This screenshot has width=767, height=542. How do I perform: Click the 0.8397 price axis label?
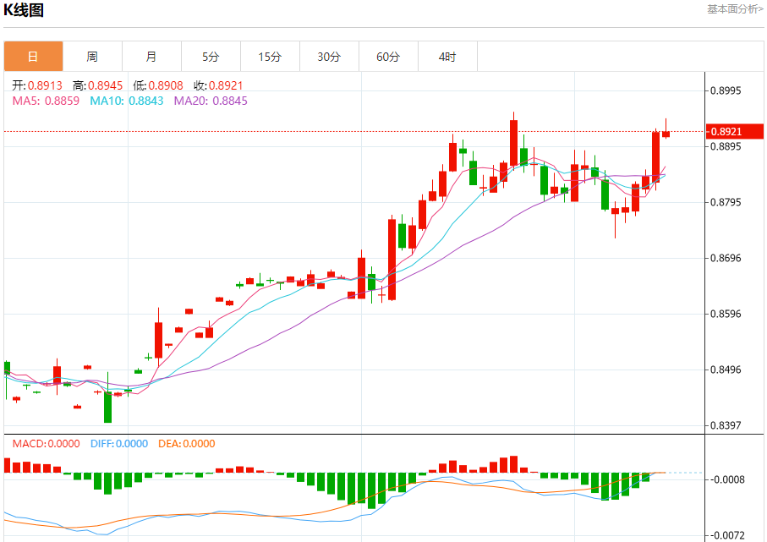726,425
